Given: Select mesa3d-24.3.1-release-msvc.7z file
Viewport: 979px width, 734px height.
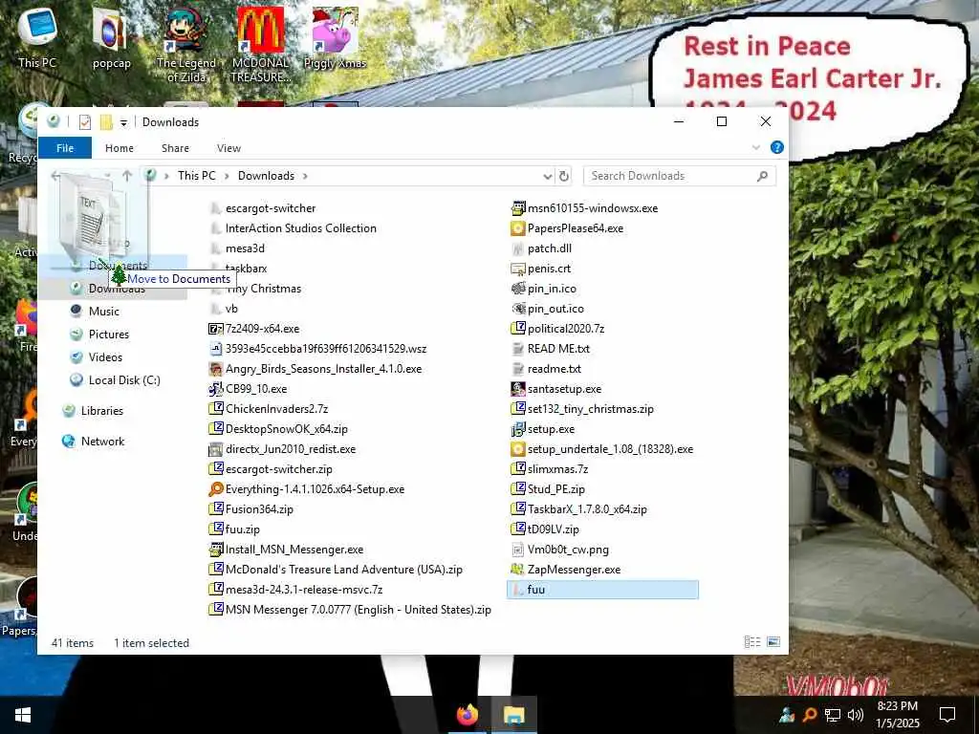Looking at the screenshot, I should pos(295,589).
